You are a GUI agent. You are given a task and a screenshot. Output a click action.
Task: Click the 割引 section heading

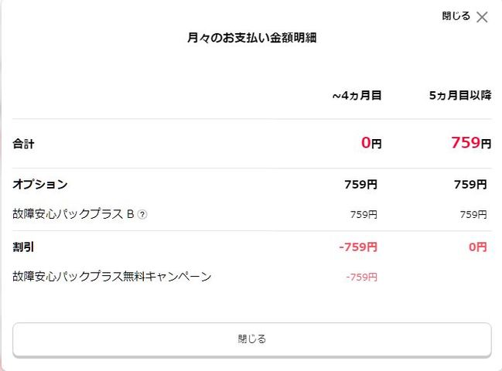point(24,247)
